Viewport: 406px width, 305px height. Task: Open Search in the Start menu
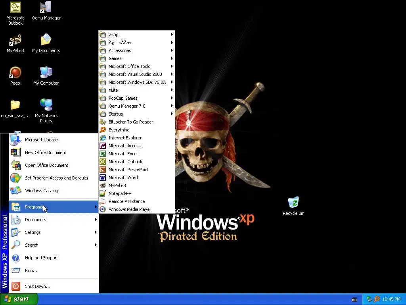(54, 245)
